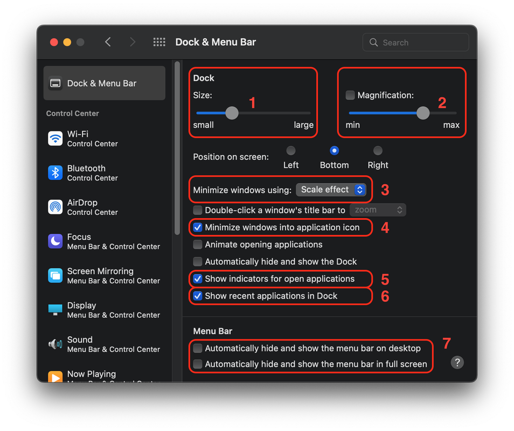This screenshot has width=514, height=431.
Task: Click the Now Playing icon
Action: [55, 377]
